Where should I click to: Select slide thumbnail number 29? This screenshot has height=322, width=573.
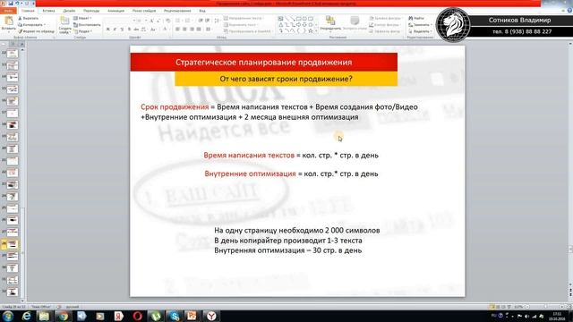(x=13, y=257)
